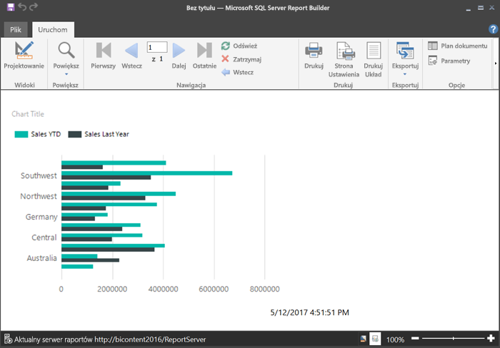Viewport: 500px width, 348px height.
Task: Click the run view status bar icon
Action: 375,339
